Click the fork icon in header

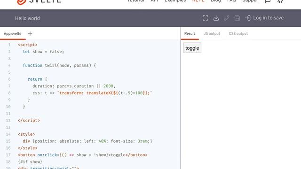coord(227,18)
